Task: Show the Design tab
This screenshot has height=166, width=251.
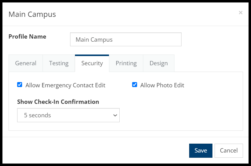Action: pyautogui.click(x=159, y=63)
